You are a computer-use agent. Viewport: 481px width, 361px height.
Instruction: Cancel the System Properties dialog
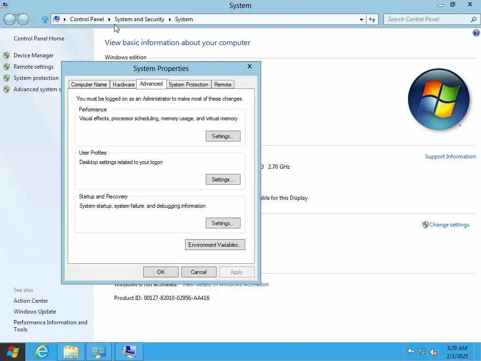point(199,272)
